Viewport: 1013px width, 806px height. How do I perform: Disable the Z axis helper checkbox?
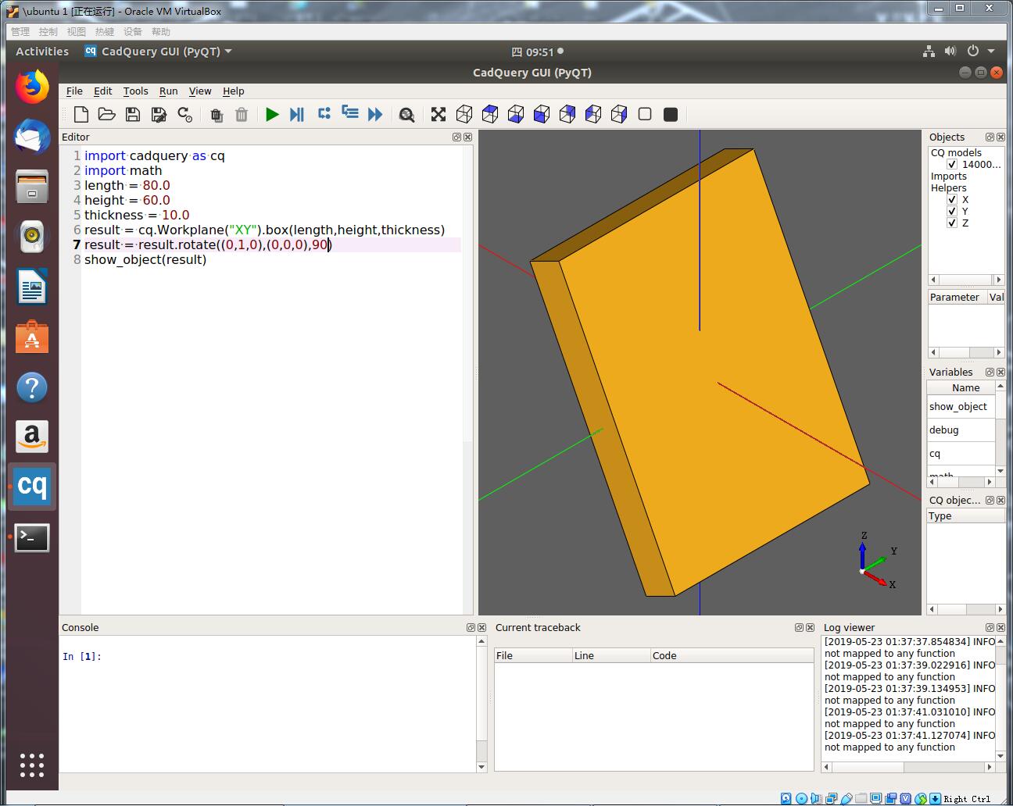click(952, 223)
